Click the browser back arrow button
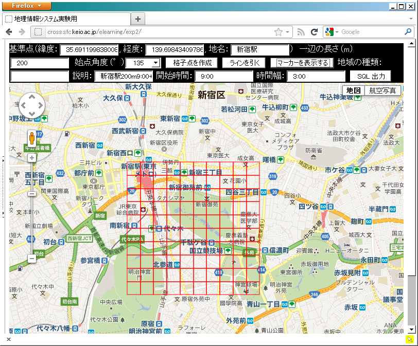 9,32
